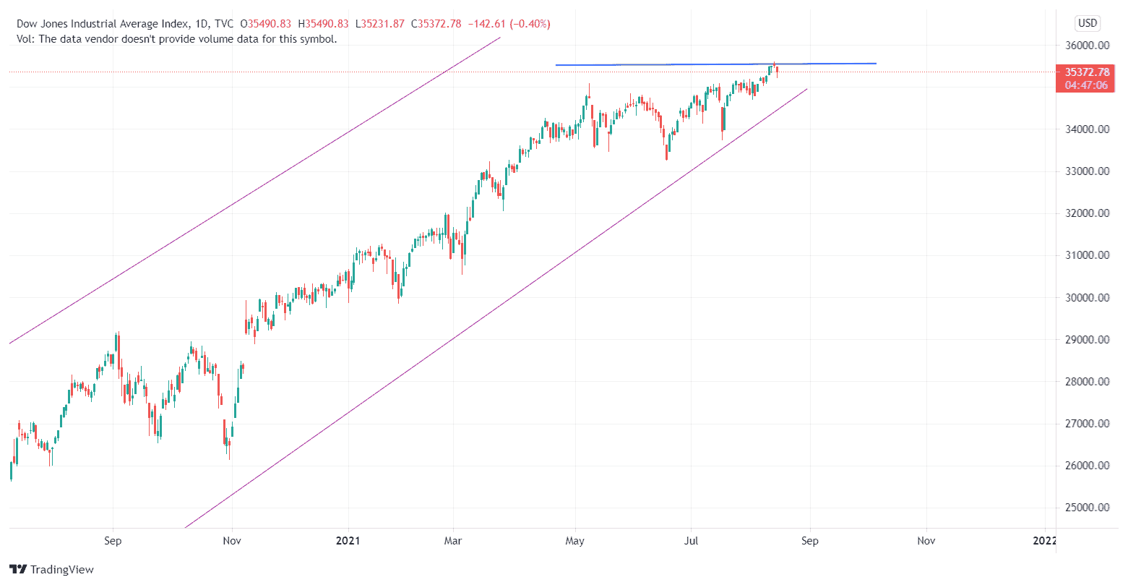Image resolution: width=1128 pixels, height=585 pixels.
Task: Click the 2022 time axis label
Action: [x=1045, y=540]
